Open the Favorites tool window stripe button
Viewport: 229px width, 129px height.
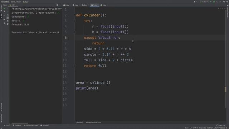(x=1, y=118)
